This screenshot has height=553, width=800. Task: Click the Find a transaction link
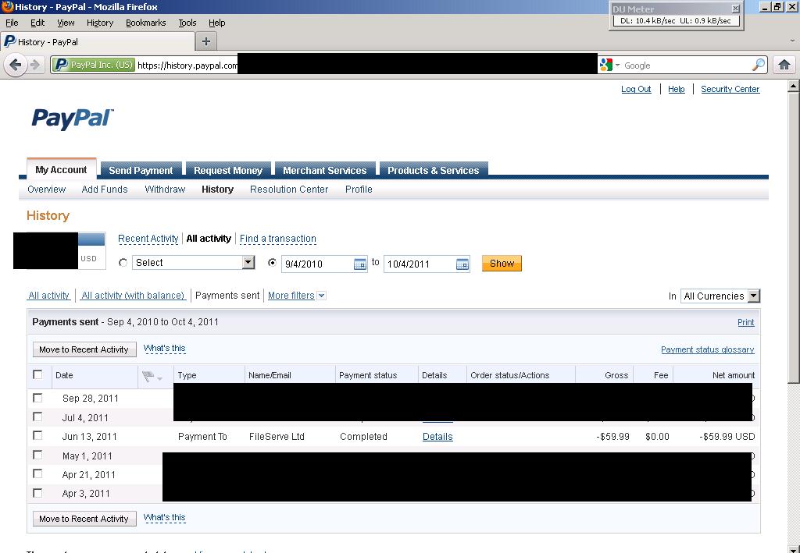[278, 239]
